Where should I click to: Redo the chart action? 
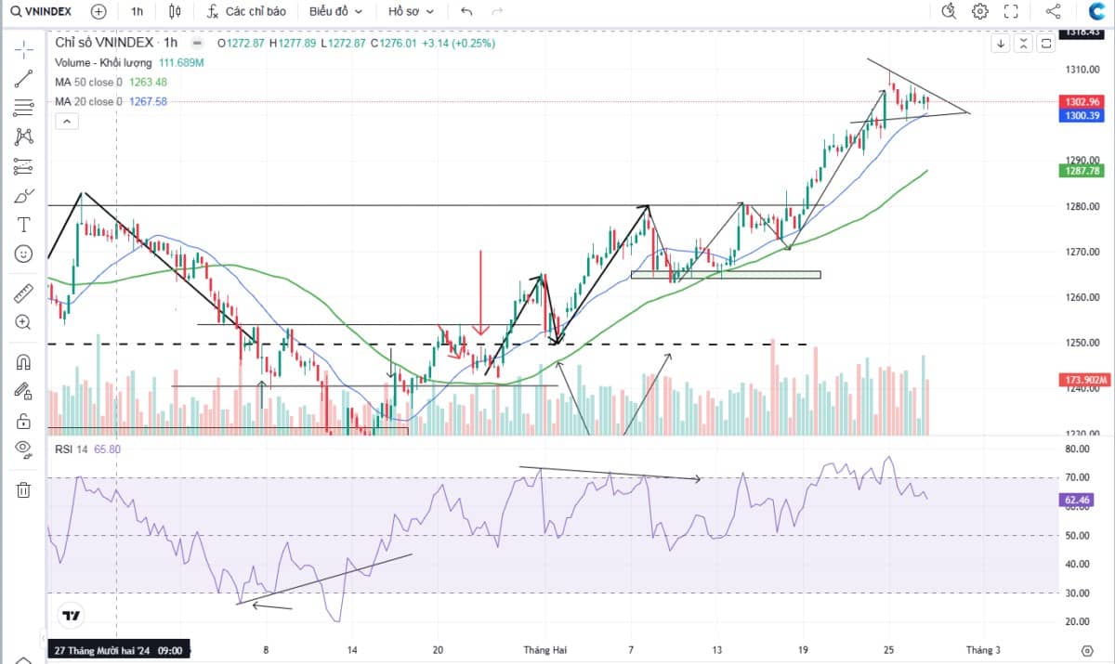click(x=497, y=11)
